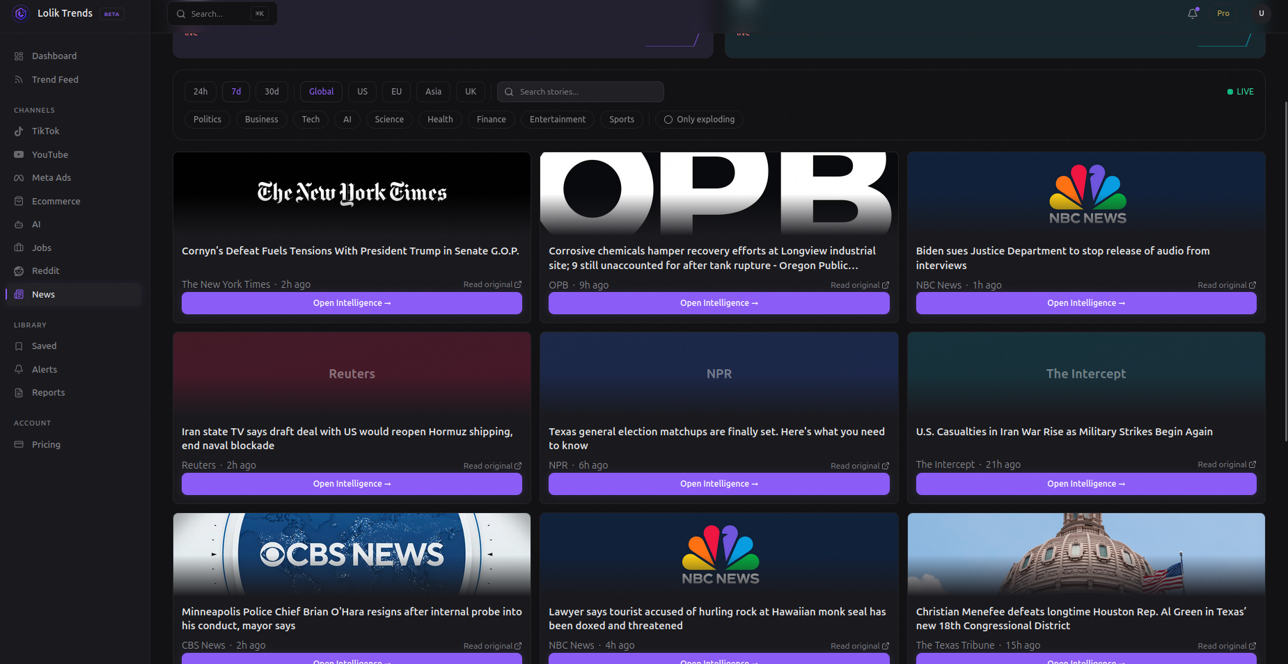The height and width of the screenshot is (664, 1288).
Task: Open Intelligence for the Intercept casualties story
Action: pyautogui.click(x=1086, y=484)
